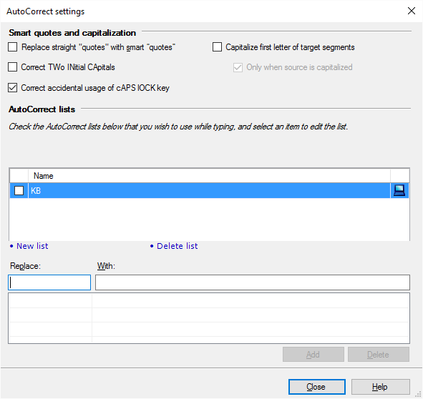
Task: Enable Replace straight quotes with smart quotes
Action: [x=12, y=47]
